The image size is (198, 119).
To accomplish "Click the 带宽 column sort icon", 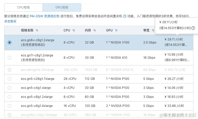I will click(153, 30).
